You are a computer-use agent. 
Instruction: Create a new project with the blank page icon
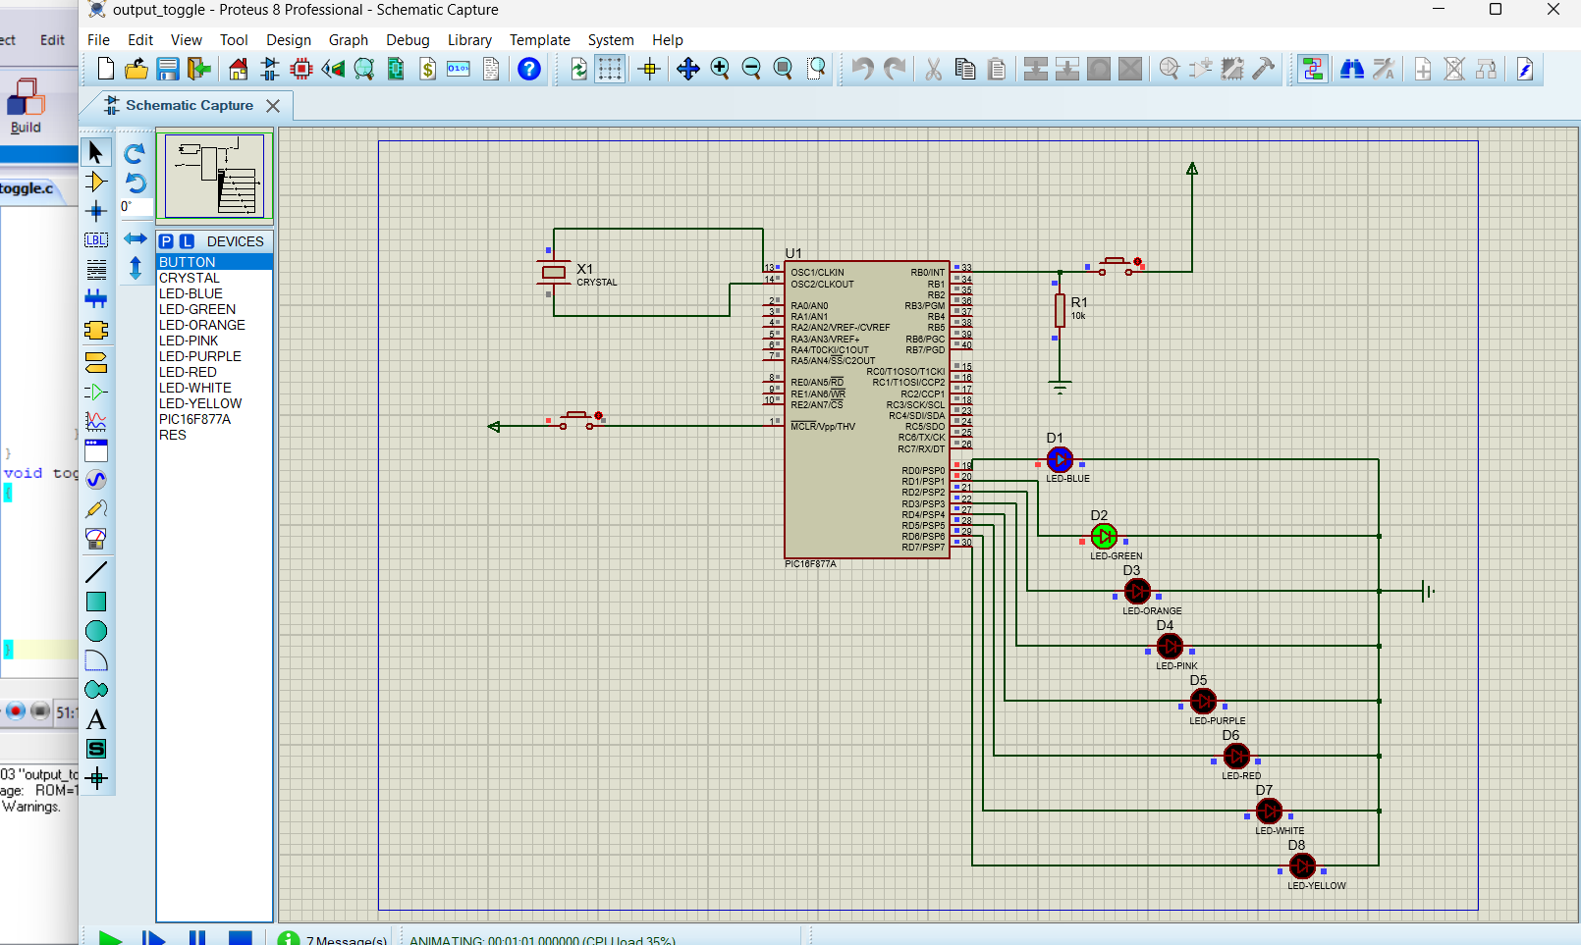point(105,69)
